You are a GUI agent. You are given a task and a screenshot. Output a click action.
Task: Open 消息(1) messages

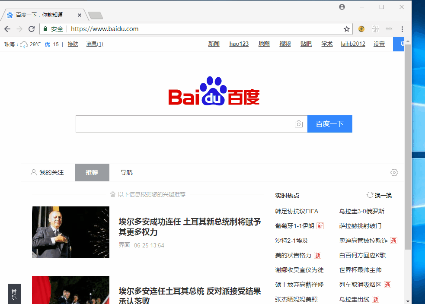(95, 44)
